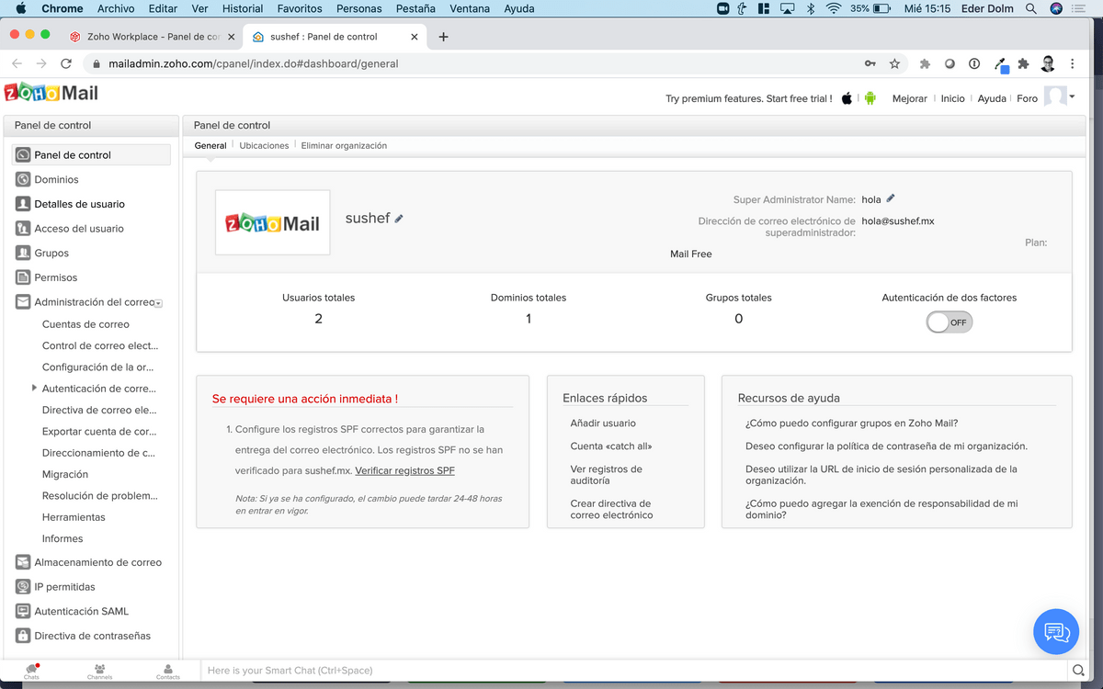The image size is (1103, 689).
Task: Edit Super Administrator Name pencil icon
Action: coord(891,198)
